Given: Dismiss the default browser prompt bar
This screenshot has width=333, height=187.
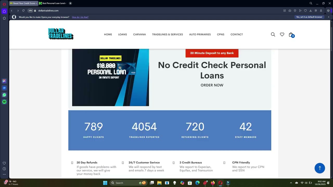Looking at the screenshot, I should [x=329, y=17].
